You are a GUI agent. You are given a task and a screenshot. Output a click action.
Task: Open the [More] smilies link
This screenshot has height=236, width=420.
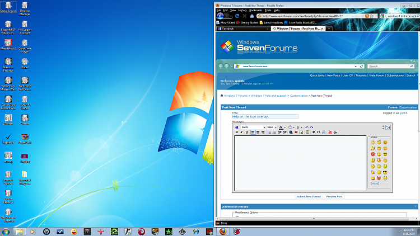pos(375,183)
